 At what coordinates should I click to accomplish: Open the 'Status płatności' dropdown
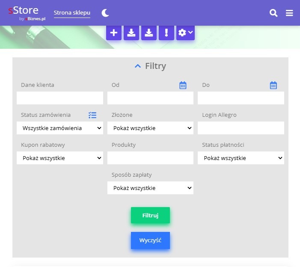tap(241, 158)
